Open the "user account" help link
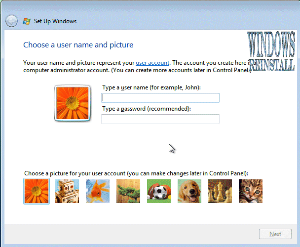The height and width of the screenshot is (247, 300). 152,63
